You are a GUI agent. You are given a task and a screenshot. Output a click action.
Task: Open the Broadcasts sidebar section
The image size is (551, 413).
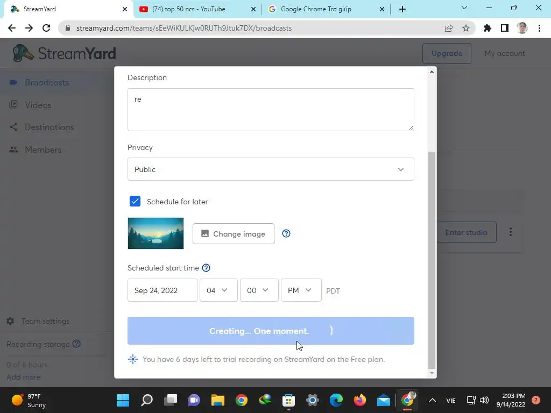click(47, 82)
